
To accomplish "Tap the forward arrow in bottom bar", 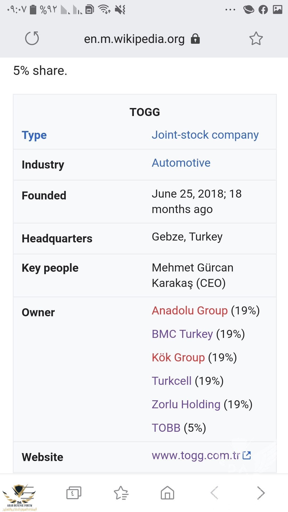I will [261, 493].
